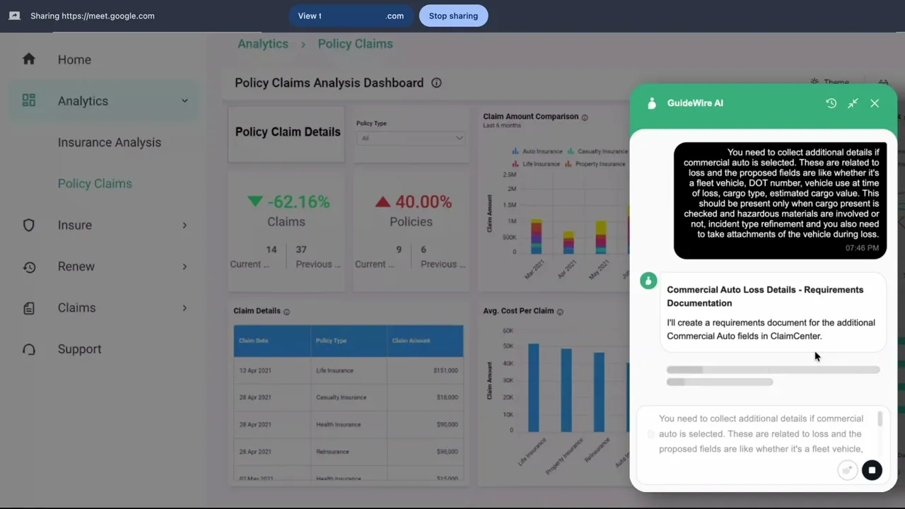
Task: Click the 07:46 PM message timestamp
Action: [x=862, y=248]
